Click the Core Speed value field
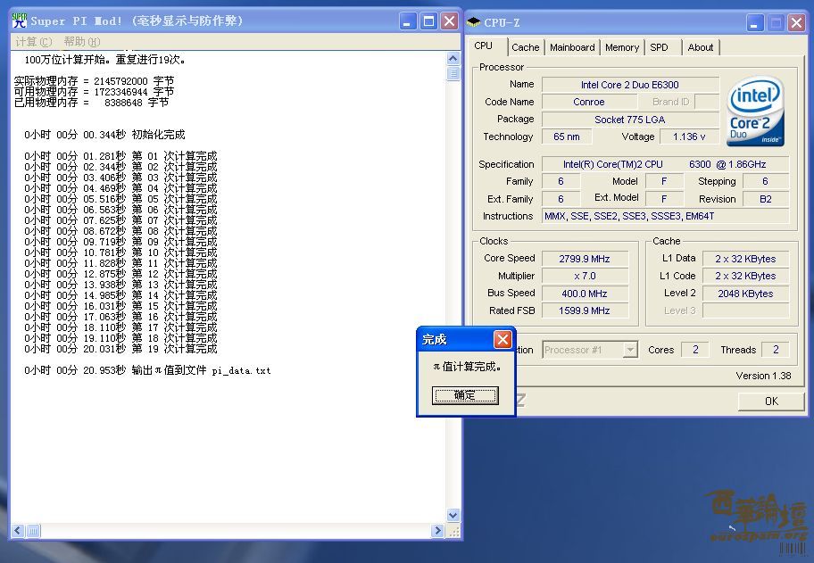 (x=585, y=259)
